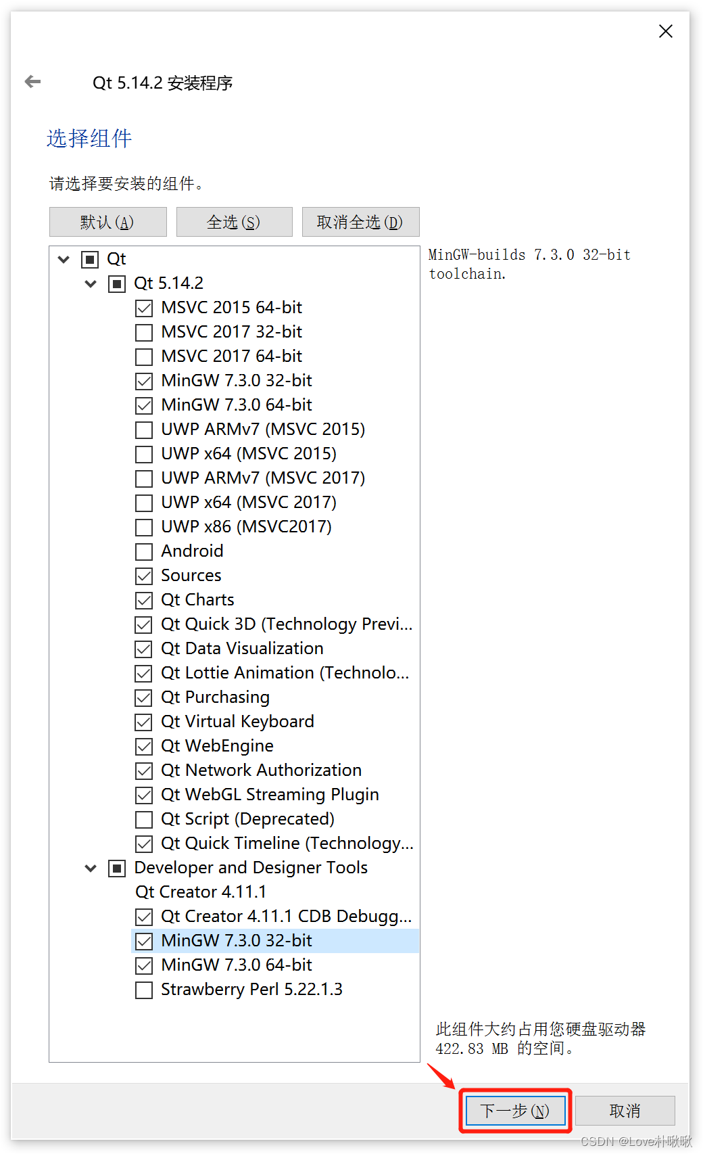Image resolution: width=703 pixels, height=1154 pixels.
Task: Click the back arrow icon
Action: 32,82
